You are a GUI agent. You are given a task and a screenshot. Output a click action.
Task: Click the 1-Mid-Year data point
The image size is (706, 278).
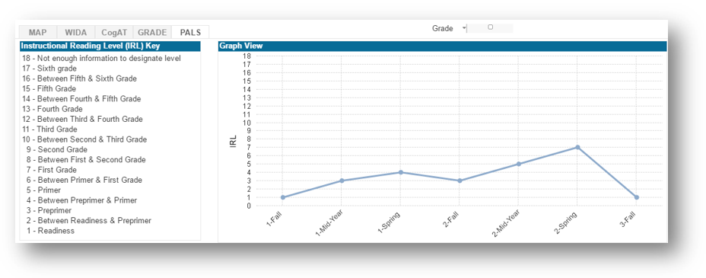point(342,181)
